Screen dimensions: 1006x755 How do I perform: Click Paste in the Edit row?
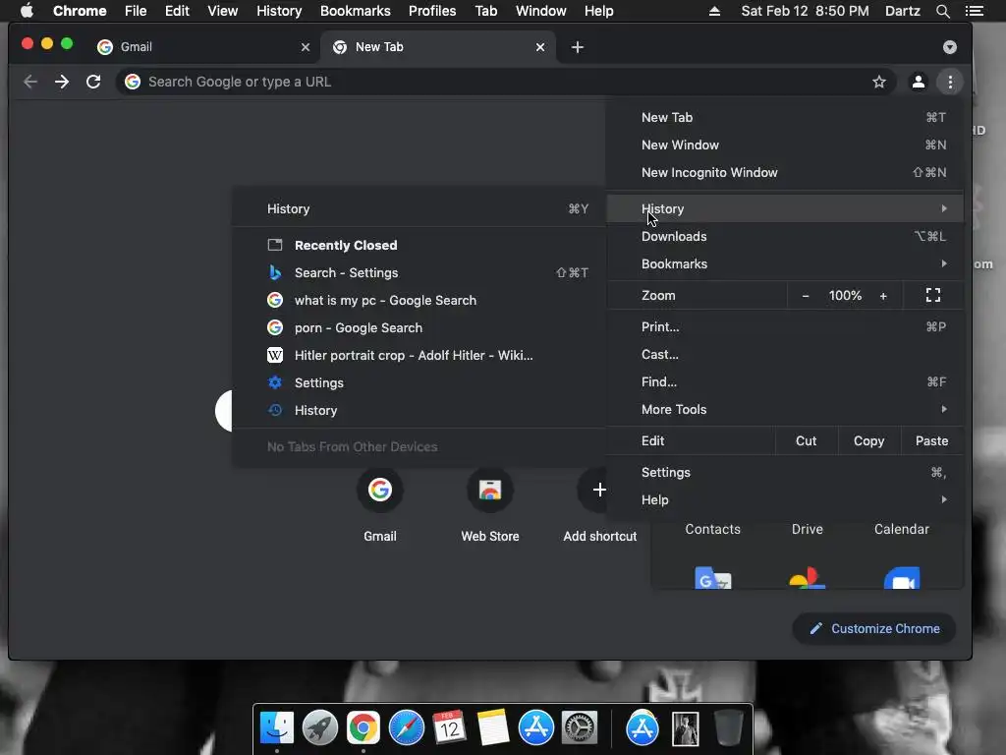coord(931,441)
